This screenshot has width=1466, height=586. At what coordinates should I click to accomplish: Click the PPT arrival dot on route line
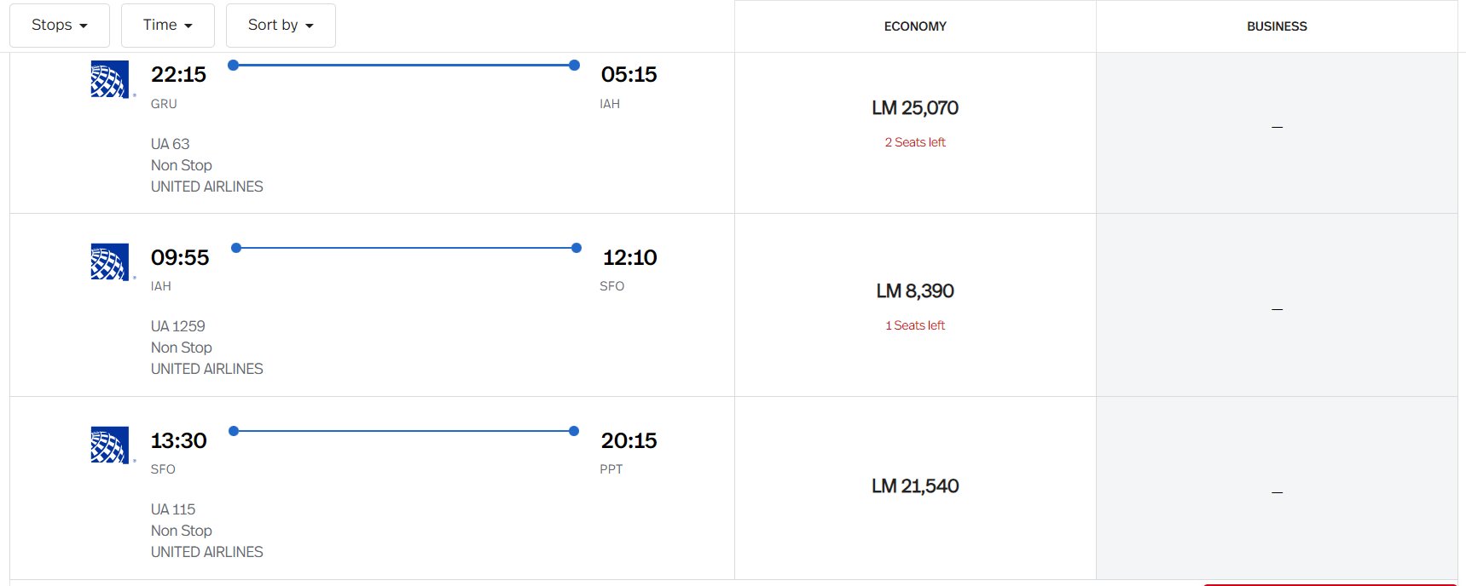pos(574,431)
